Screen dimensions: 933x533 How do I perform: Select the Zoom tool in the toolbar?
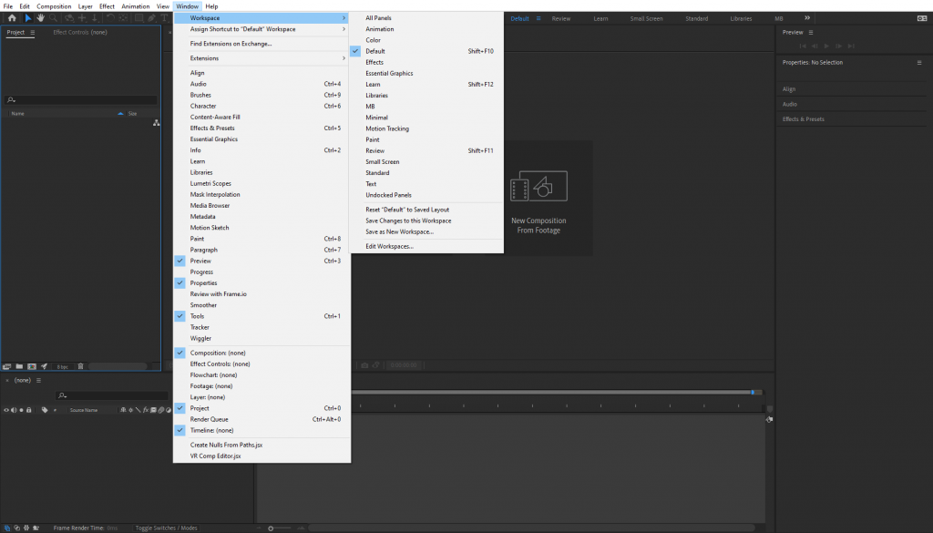coord(53,18)
